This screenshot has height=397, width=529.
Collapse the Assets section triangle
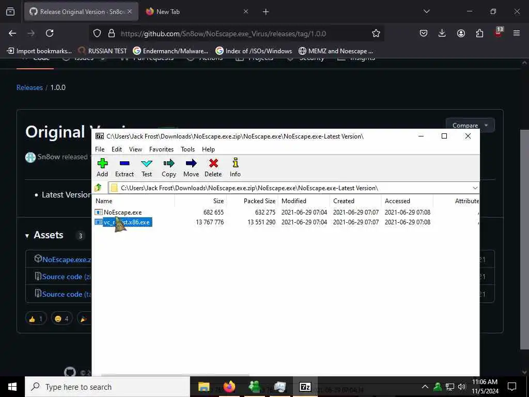(27, 236)
